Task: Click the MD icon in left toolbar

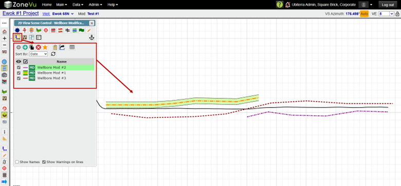Action: [x=4, y=52]
